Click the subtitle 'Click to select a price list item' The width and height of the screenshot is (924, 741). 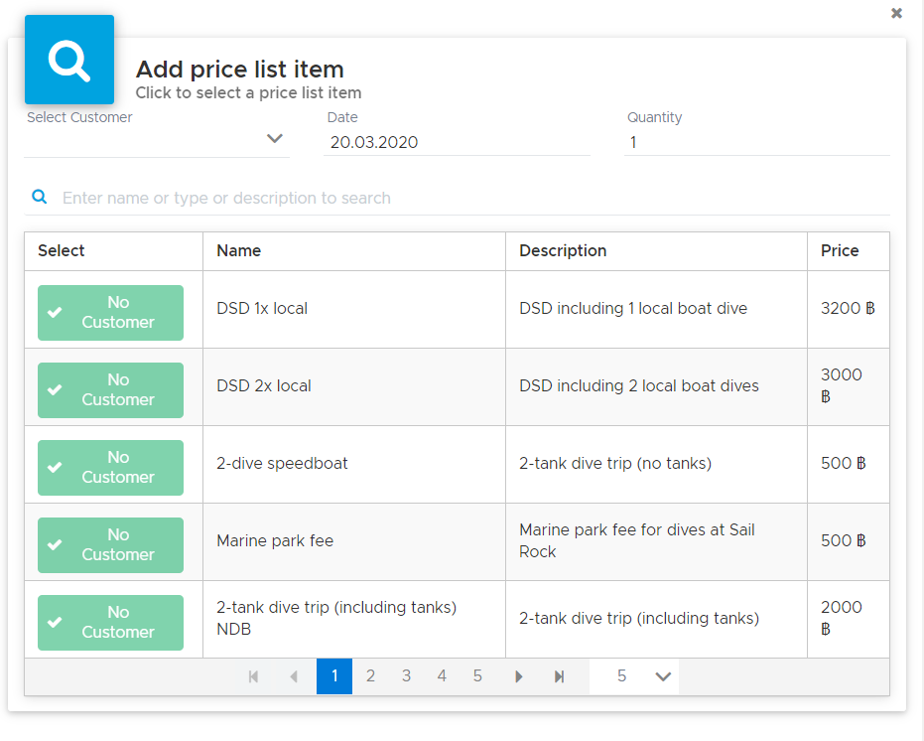(x=249, y=93)
